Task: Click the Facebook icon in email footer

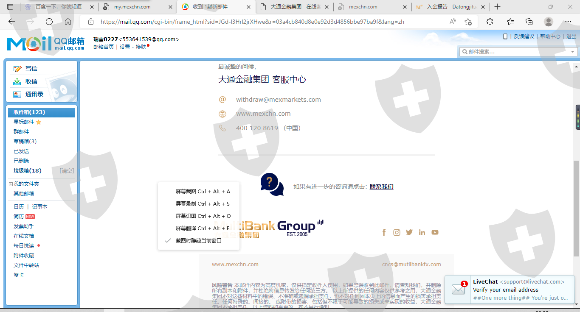Action: 384,232
